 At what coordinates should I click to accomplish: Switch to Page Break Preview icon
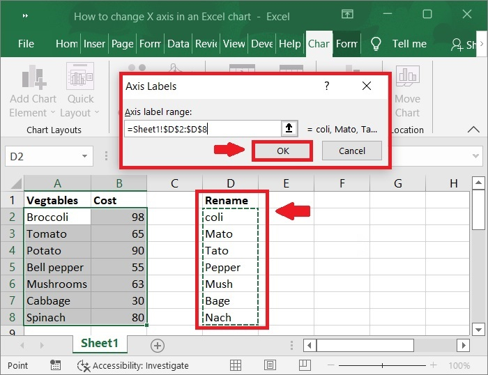point(305,365)
